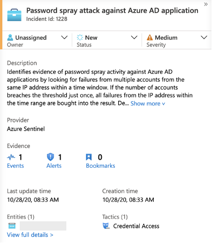
Task: Click the Alerts count number 1
Action: (60, 157)
